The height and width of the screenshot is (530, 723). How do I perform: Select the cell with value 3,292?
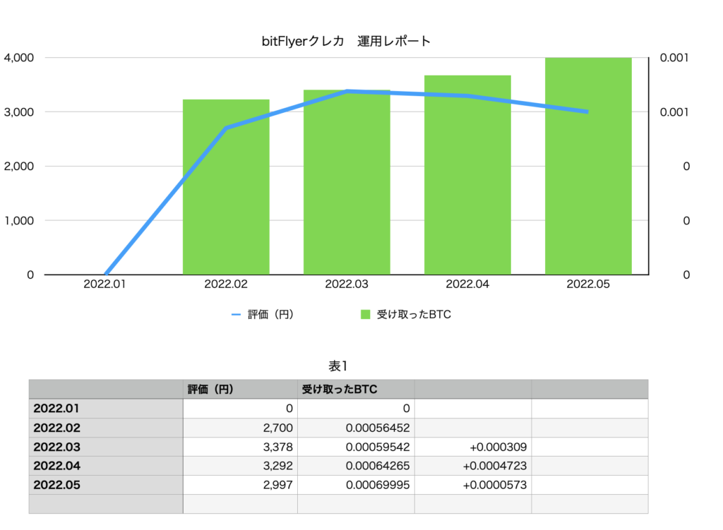coord(240,466)
